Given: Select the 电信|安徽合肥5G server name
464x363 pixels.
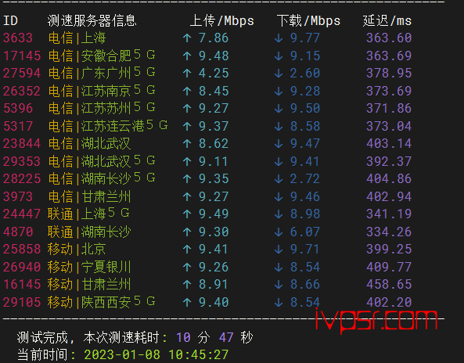Looking at the screenshot, I should pyautogui.click(x=102, y=56).
